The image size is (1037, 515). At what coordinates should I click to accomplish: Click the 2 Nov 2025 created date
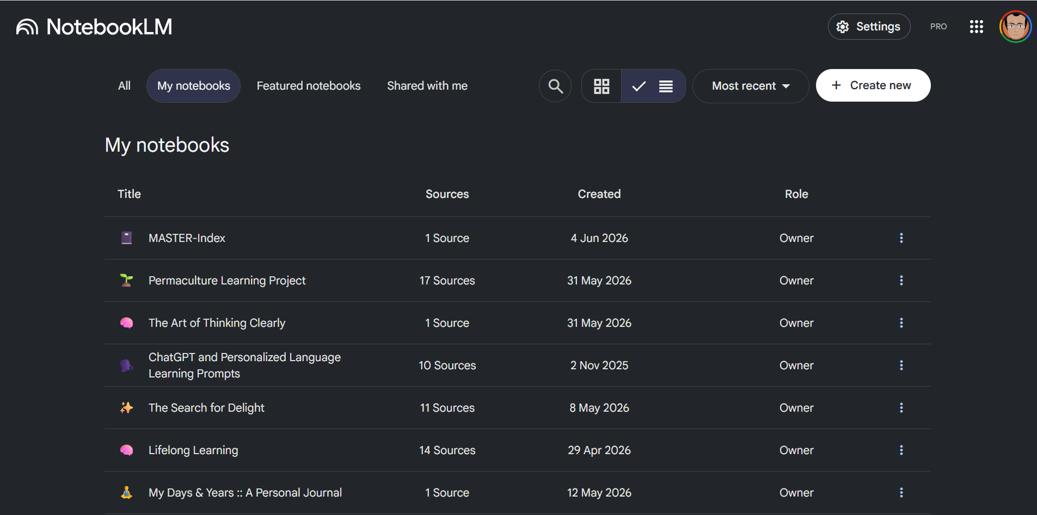[x=599, y=366]
